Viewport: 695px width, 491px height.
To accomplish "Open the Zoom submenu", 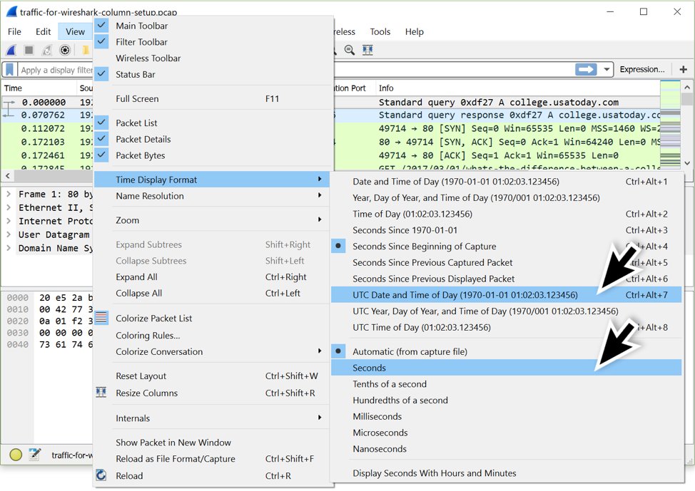I will (213, 220).
